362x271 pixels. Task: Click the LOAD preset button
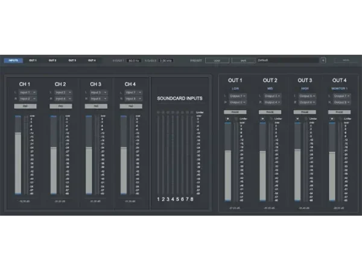click(217, 60)
